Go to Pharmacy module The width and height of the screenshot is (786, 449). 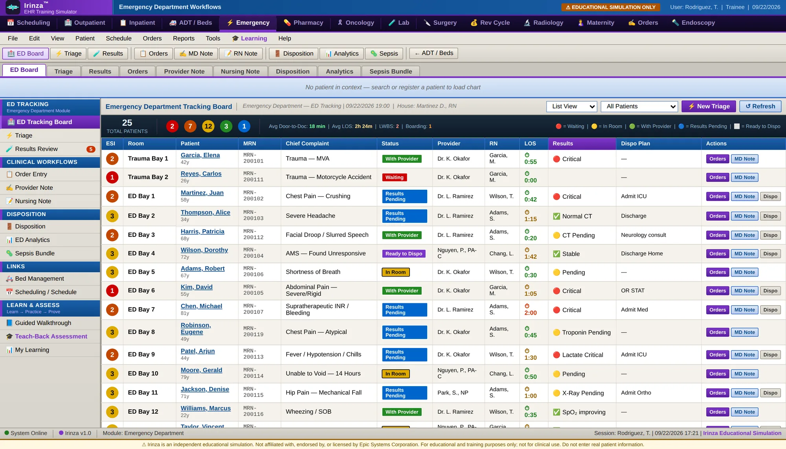tap(303, 23)
